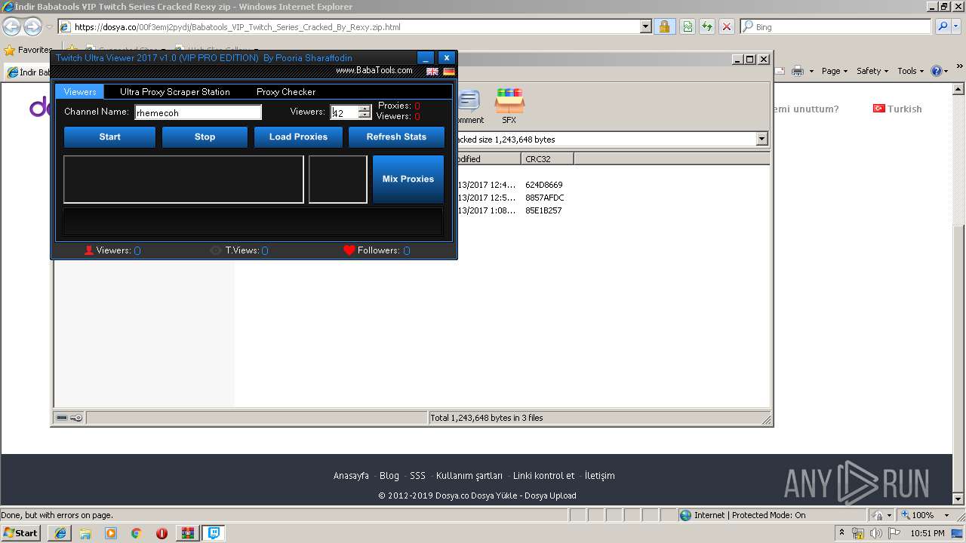
Task: Open the Favorites star button
Action: 28,50
